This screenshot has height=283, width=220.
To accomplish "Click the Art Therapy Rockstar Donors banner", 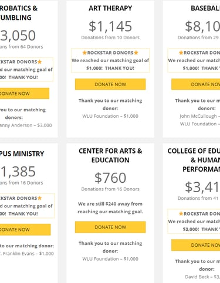I will 110,60.
